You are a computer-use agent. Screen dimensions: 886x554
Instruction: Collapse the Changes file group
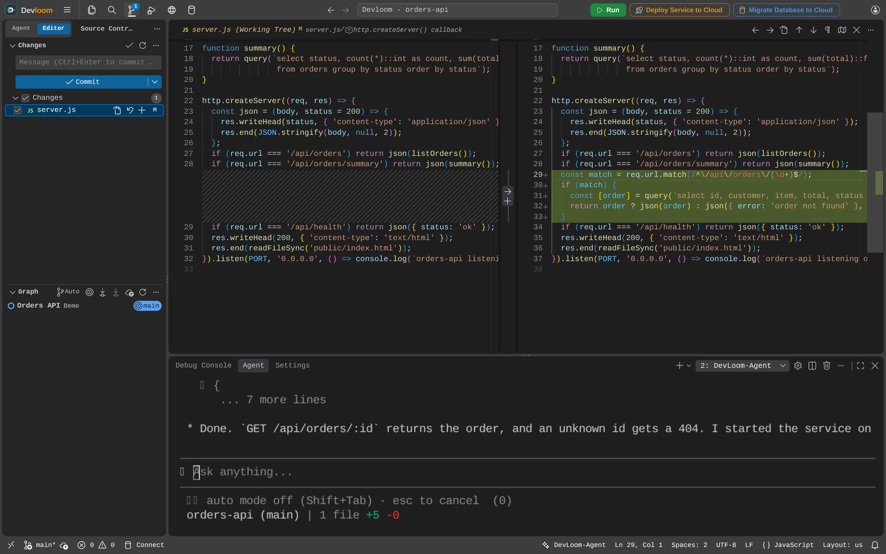point(15,98)
